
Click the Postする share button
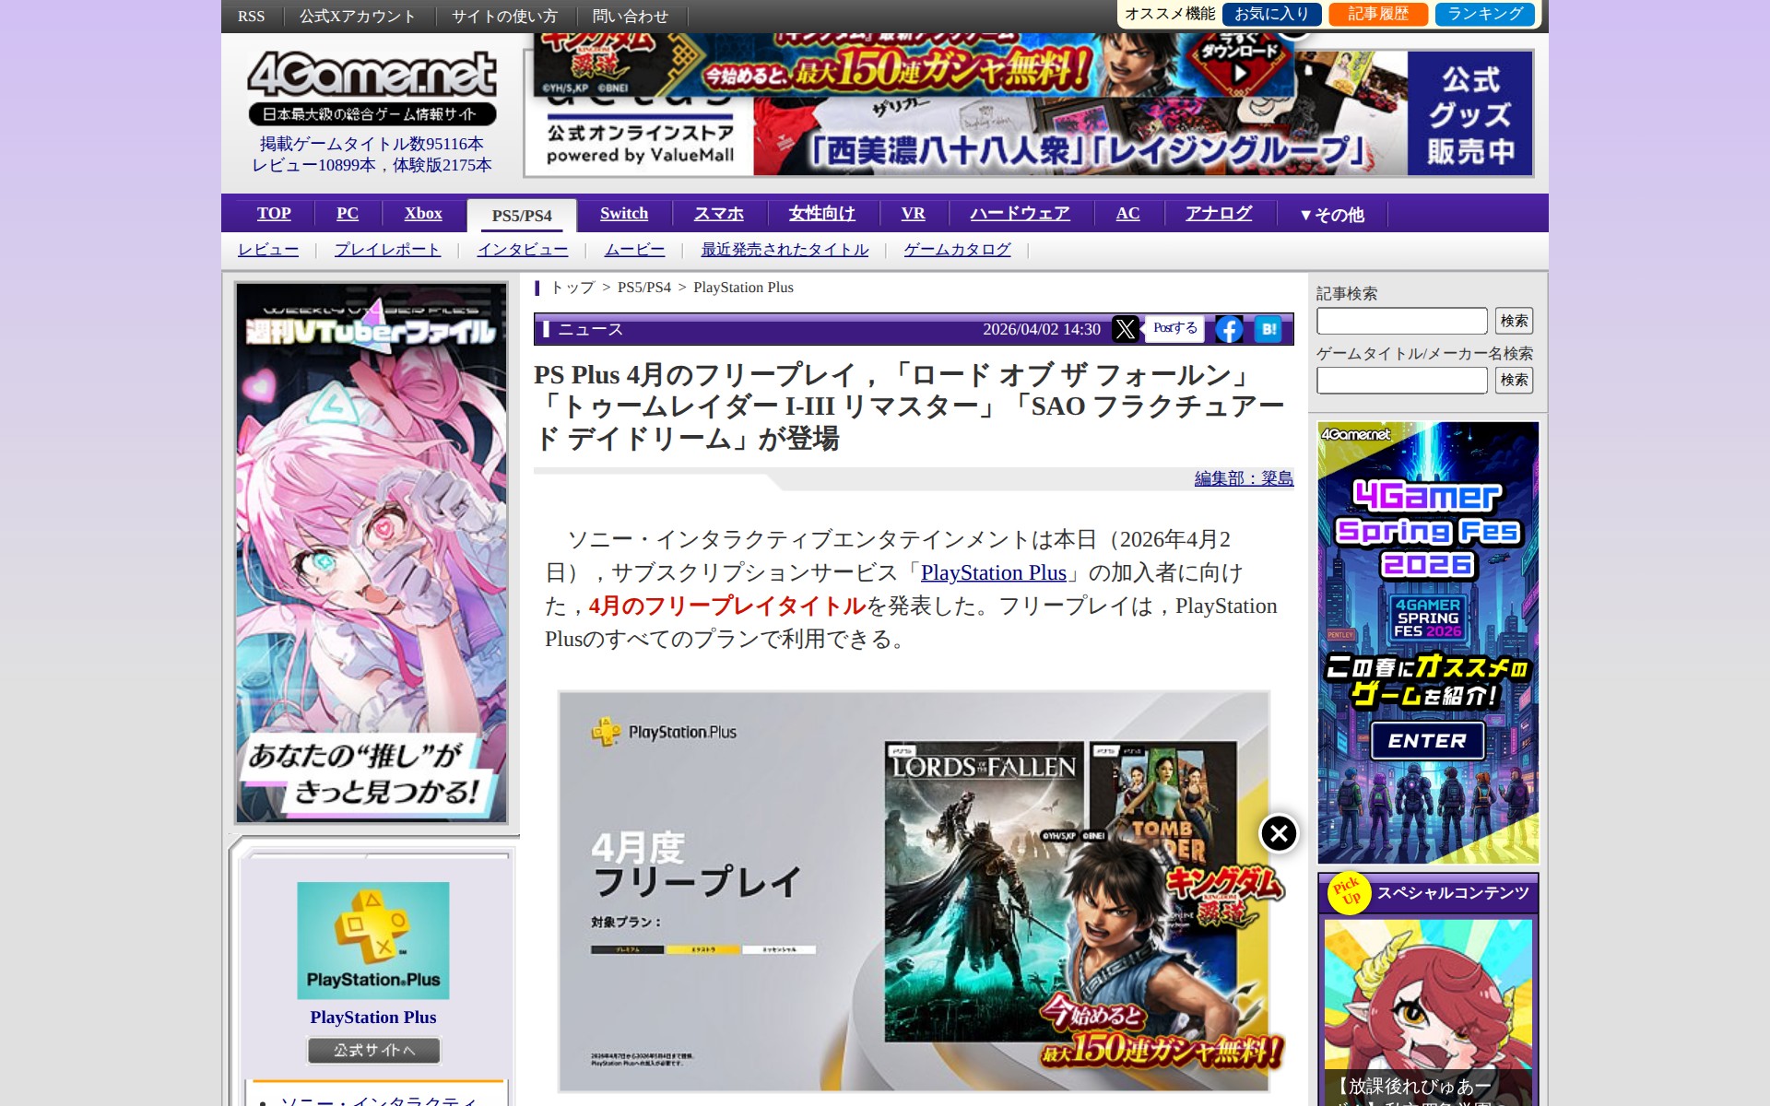pyautogui.click(x=1175, y=328)
